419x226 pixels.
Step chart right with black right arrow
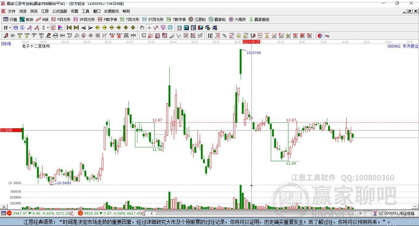(x=90, y=28)
